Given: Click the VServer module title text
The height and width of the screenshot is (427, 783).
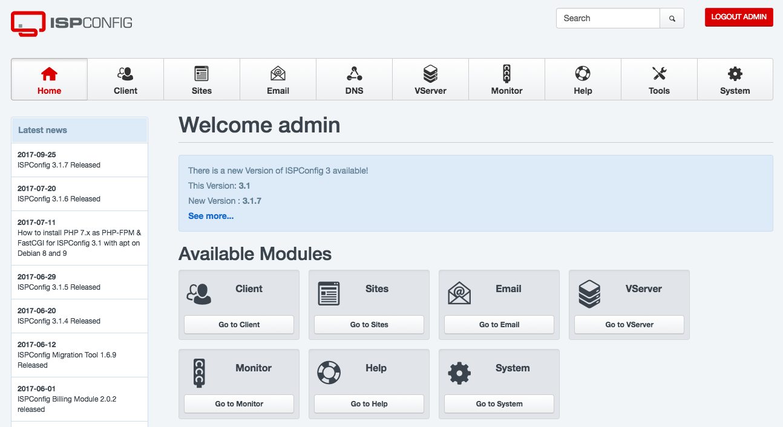Looking at the screenshot, I should [x=644, y=289].
